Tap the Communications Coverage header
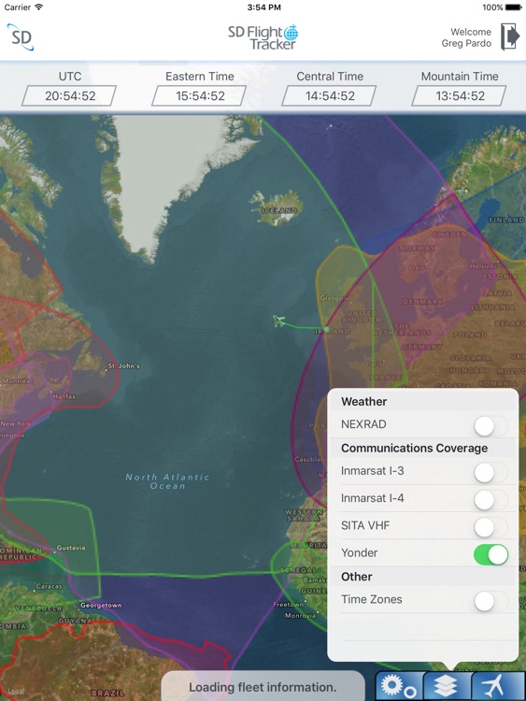Screen dimensions: 526x701 (414, 448)
